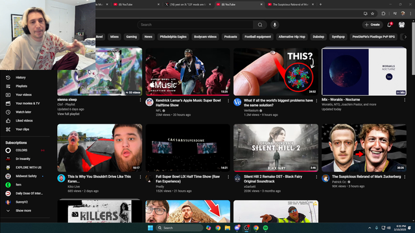Open Chrome profile avatar in toolbar
Viewport: 415px width, 233px height.
[403, 14]
